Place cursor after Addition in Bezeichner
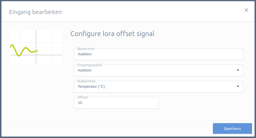 (92, 54)
